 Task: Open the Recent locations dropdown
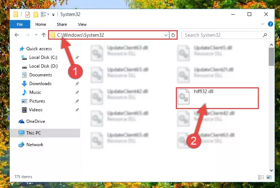click(36, 35)
